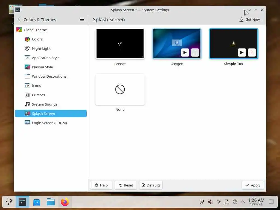Screen dimensions: 280x210
Task: Open Window Decorations settings
Action: [x=51, y=76]
